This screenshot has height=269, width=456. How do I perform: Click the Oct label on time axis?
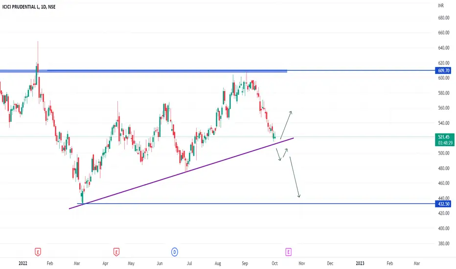coord(274,263)
